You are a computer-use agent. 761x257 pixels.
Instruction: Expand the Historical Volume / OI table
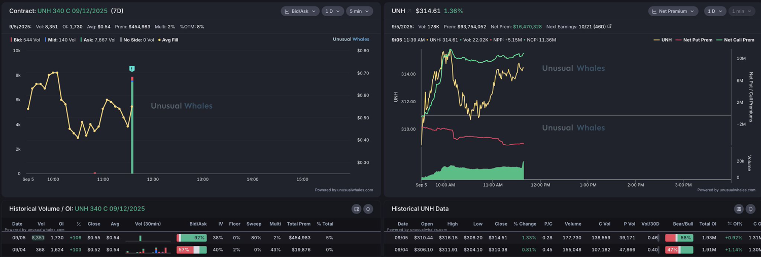click(x=368, y=209)
